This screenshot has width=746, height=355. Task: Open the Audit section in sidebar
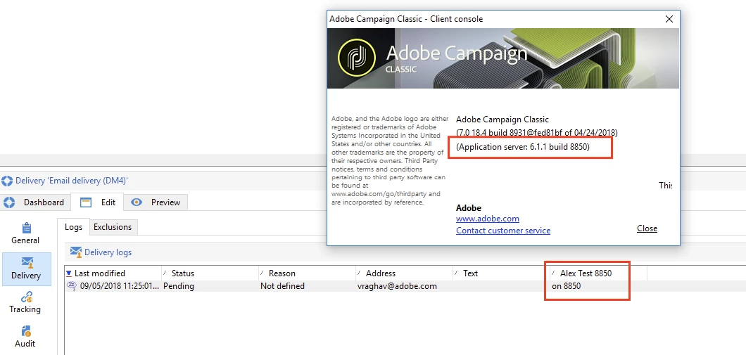26,337
